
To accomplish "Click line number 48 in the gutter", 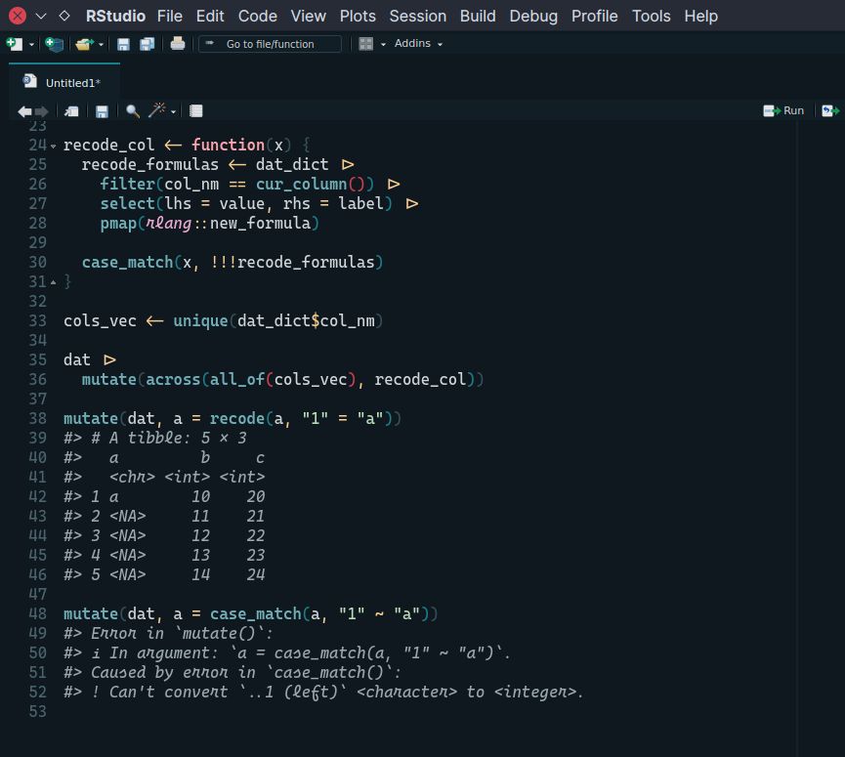I will click(38, 613).
